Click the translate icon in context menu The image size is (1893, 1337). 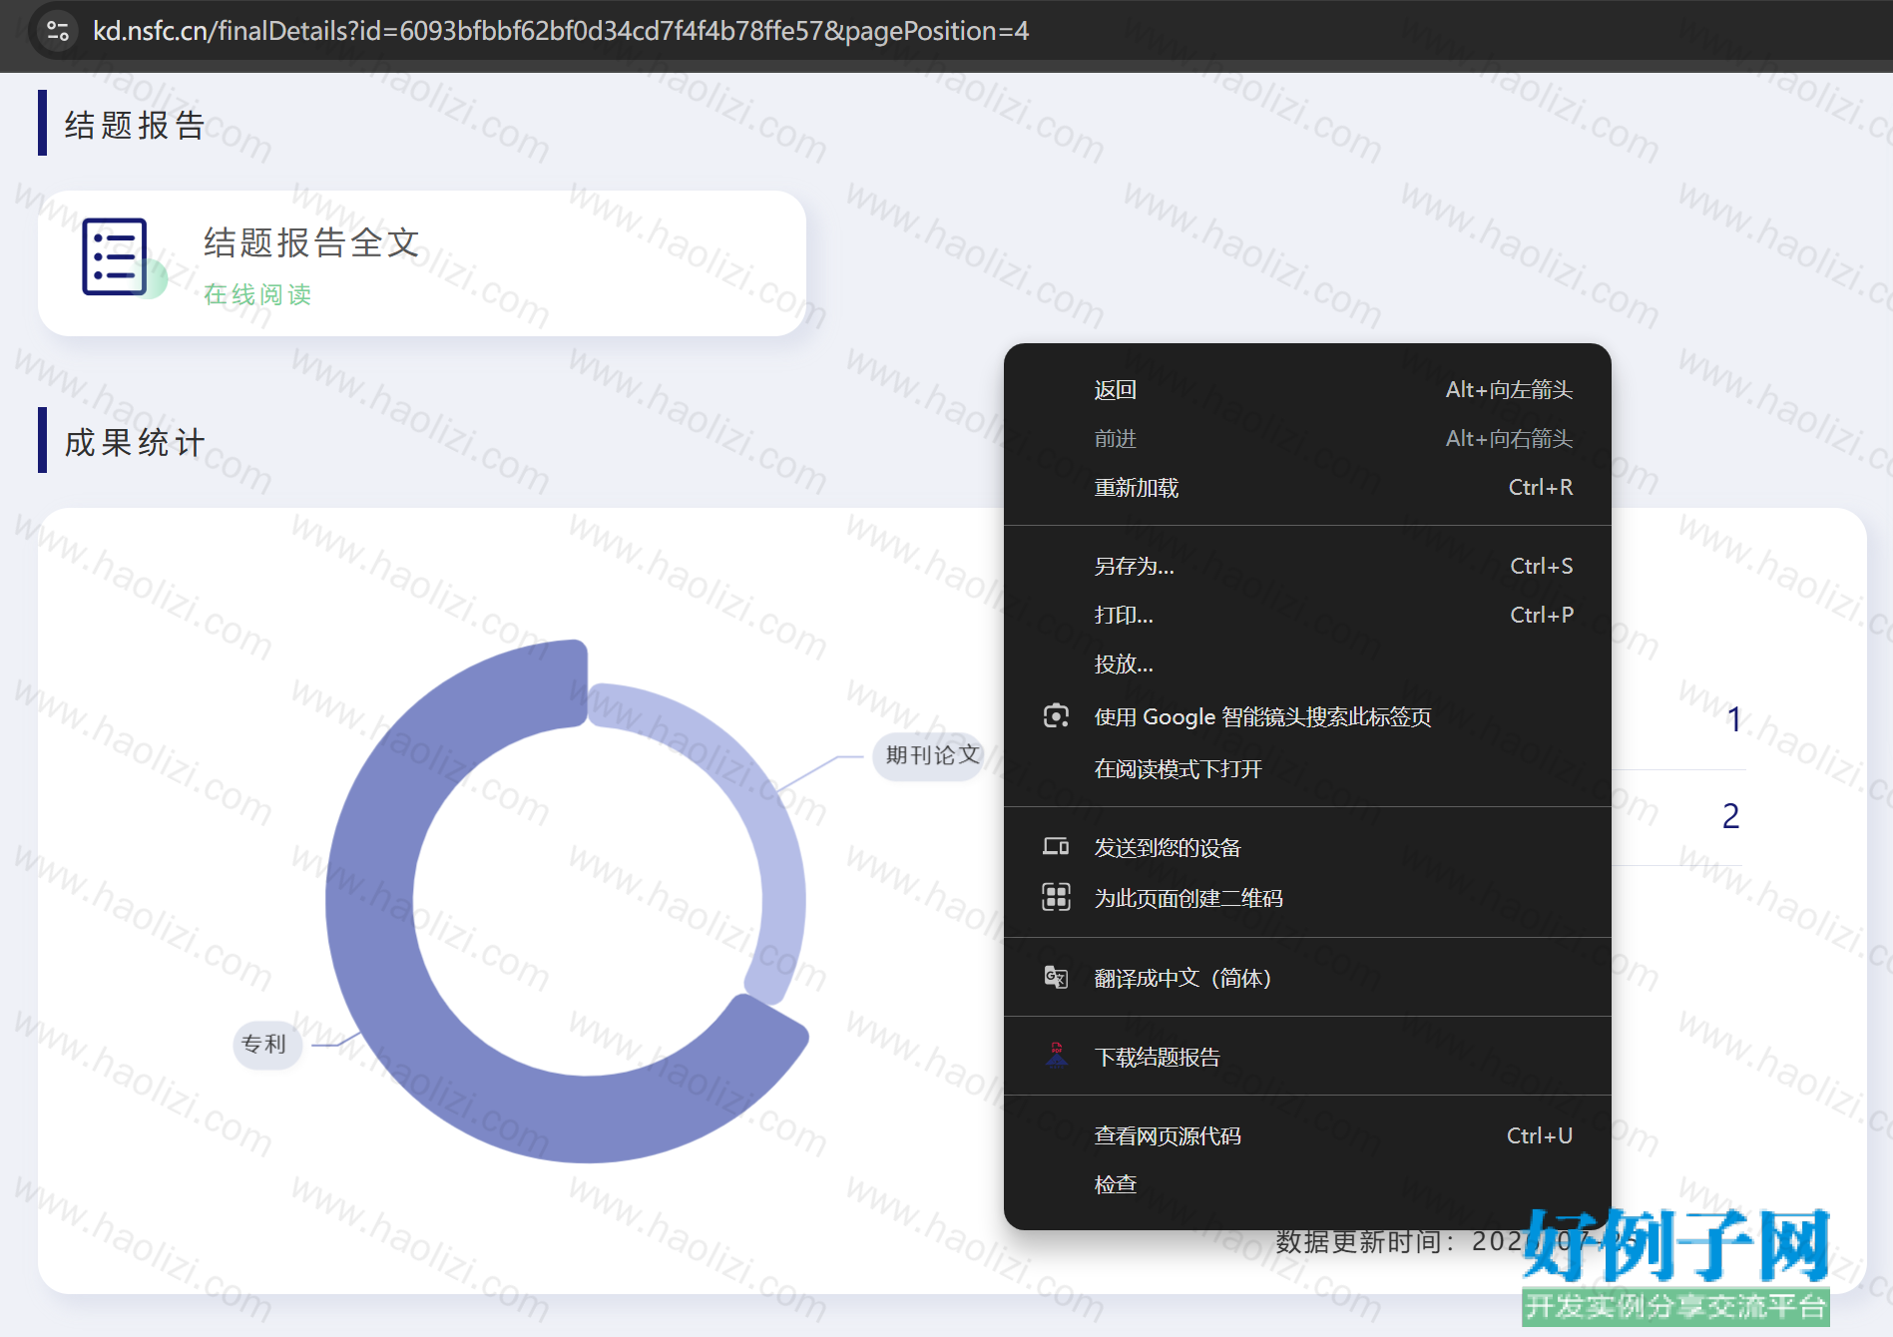[1056, 978]
